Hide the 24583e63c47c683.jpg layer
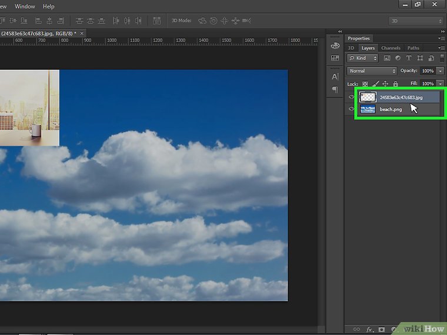This screenshot has height=335, width=447. point(352,98)
